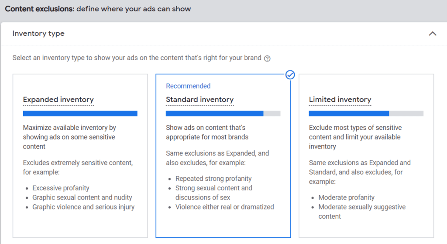The image size is (447, 244).
Task: Select the Limited inventory card heading
Action: coord(340,99)
